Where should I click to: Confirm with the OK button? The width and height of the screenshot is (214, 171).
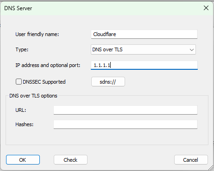[23, 160]
